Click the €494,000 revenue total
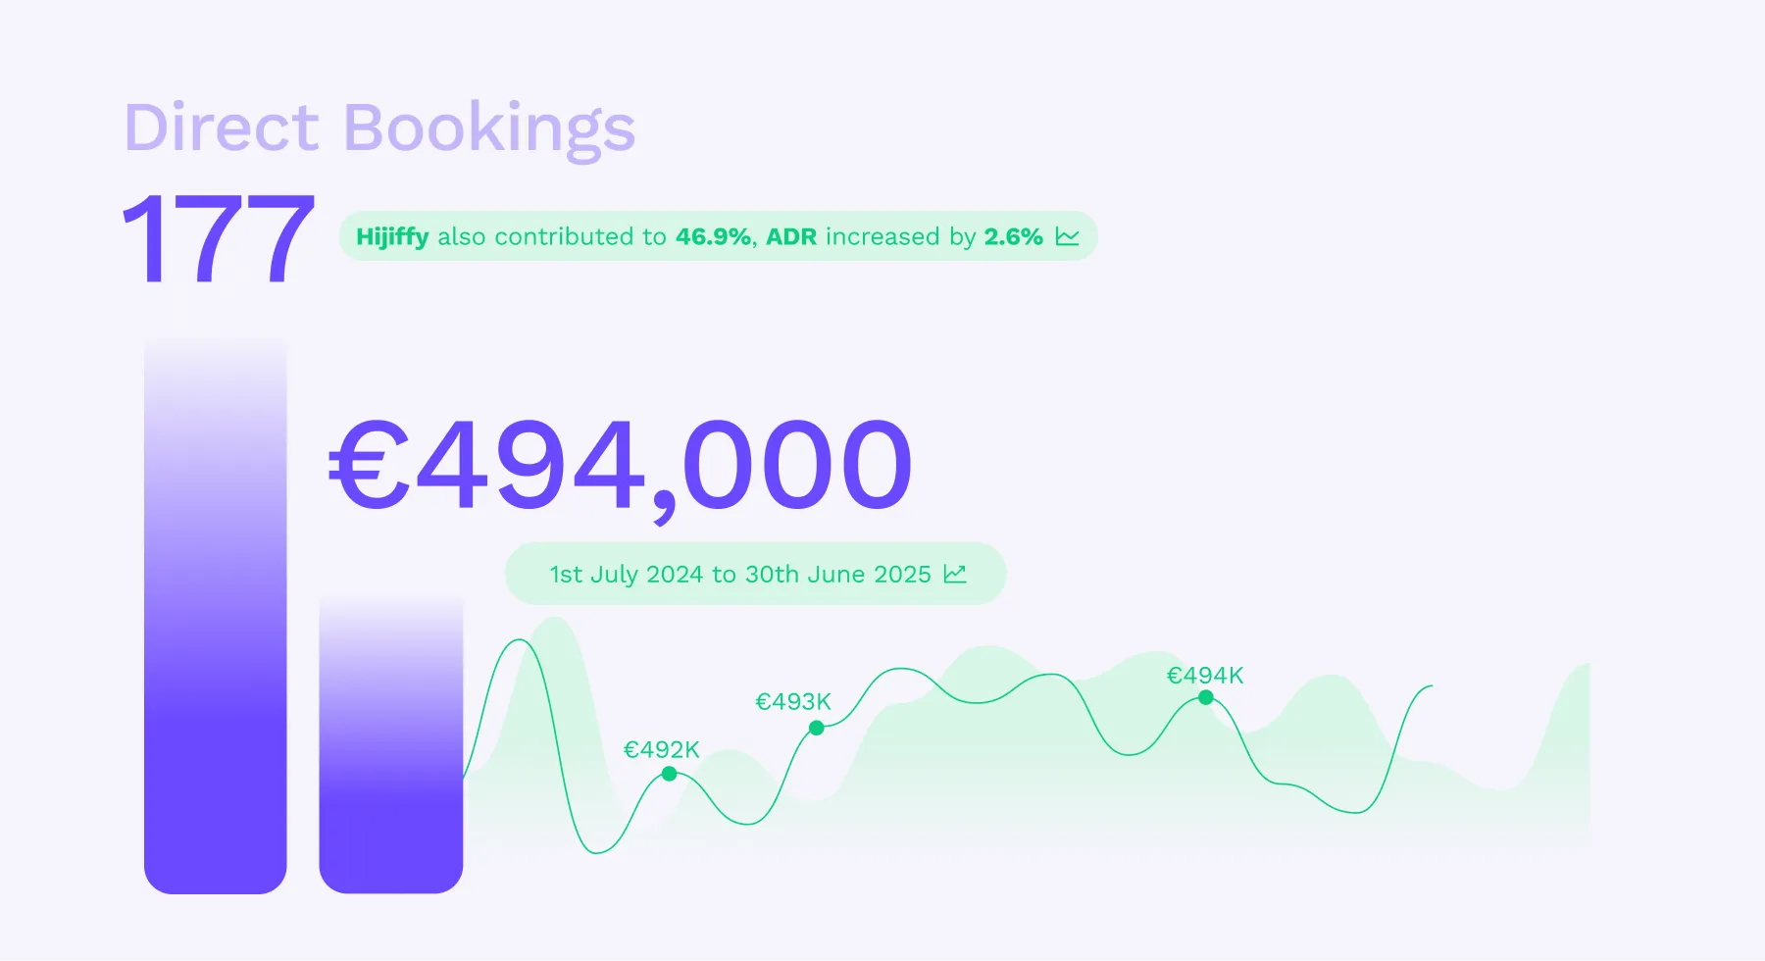1765x961 pixels. (620, 464)
